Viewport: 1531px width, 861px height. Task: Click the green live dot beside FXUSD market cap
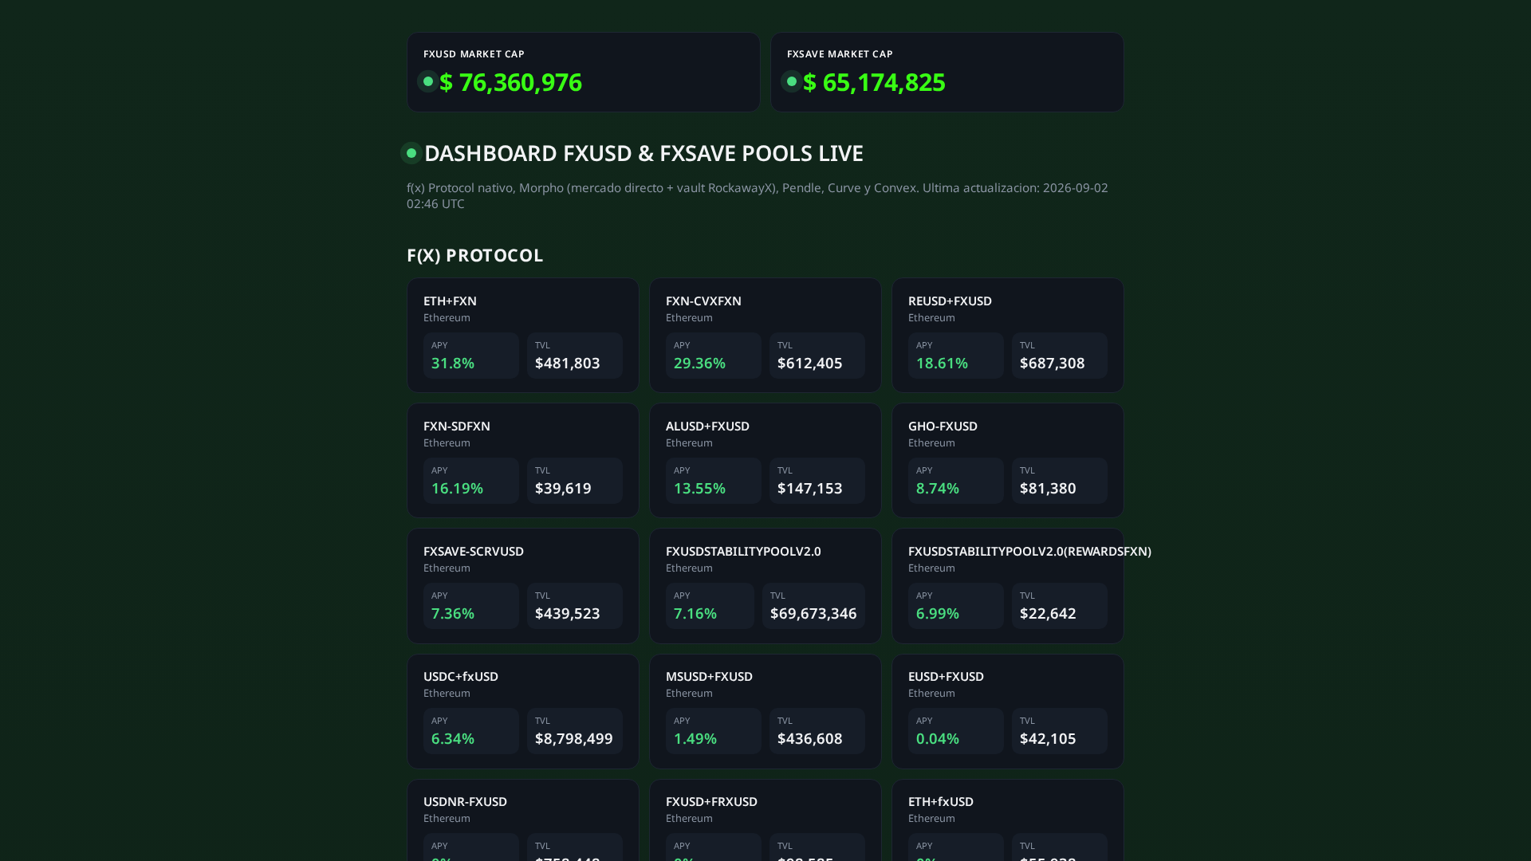[428, 81]
